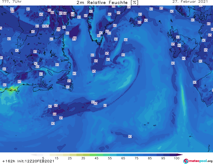213x164 pixels.
Task: Click the colorbar label "45"
Action: point(96,158)
